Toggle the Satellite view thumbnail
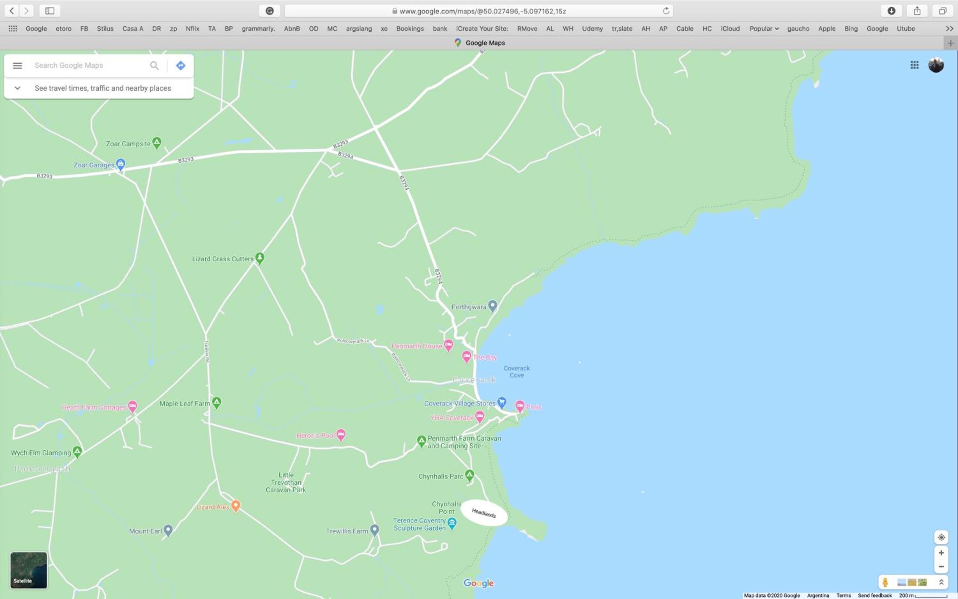The image size is (958, 599). [x=28, y=570]
